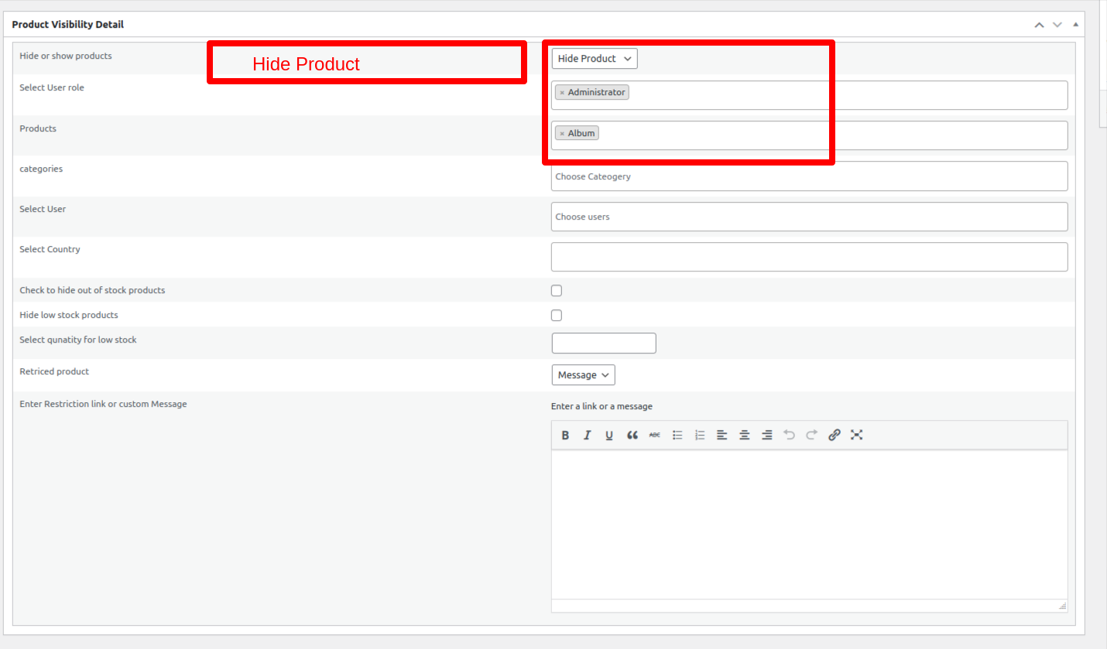
Task: Click the Select User role field
Action: [x=809, y=95]
